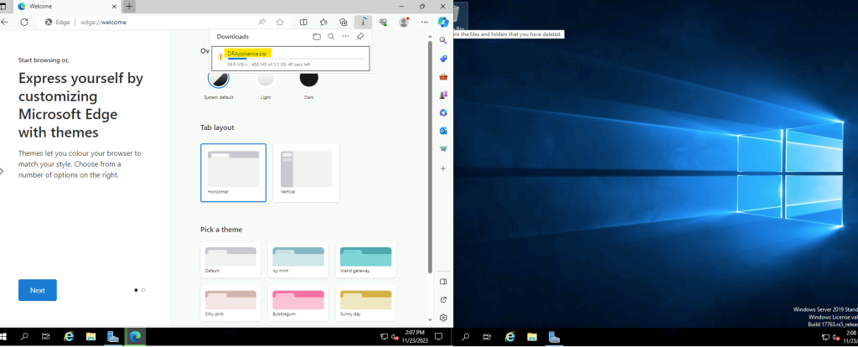
Task: Click the page scrollbar up arrow
Action: pos(430,35)
